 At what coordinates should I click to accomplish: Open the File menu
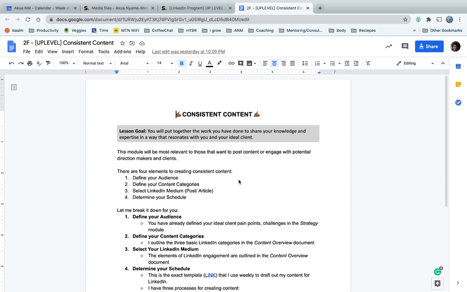tap(27, 52)
